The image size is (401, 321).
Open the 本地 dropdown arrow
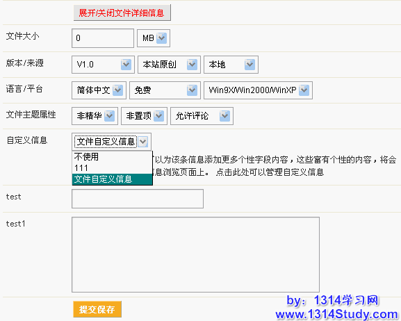(249, 65)
